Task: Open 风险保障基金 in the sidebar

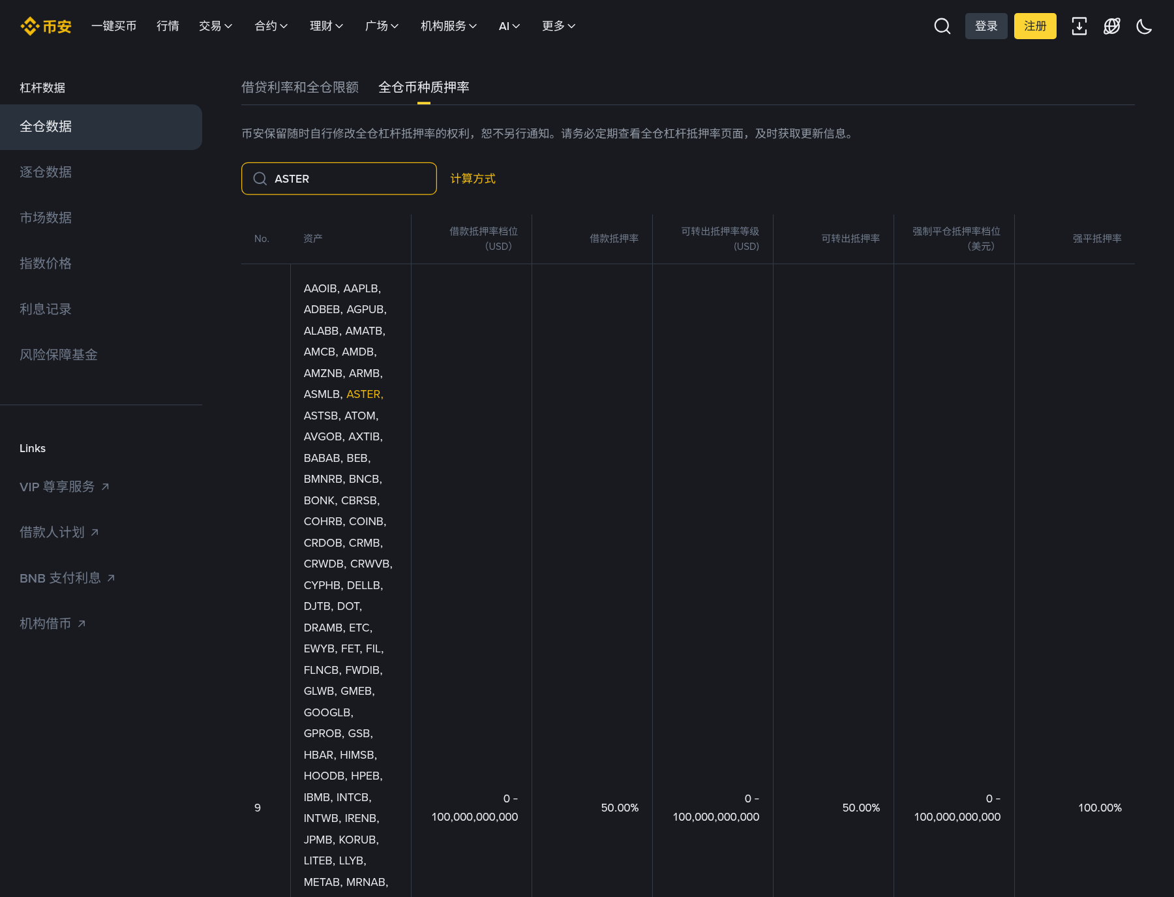Action: click(x=59, y=355)
